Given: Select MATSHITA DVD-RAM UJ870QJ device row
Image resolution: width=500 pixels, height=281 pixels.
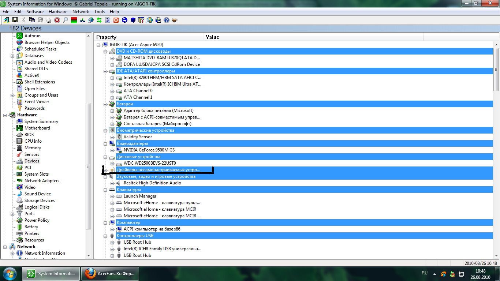Looking at the screenshot, I should [162, 58].
